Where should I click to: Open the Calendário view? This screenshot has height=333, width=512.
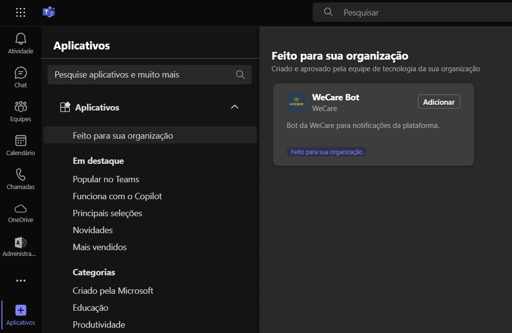[20, 145]
